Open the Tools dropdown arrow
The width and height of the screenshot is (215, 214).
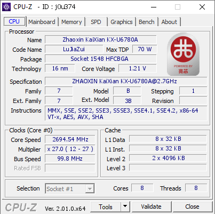point(125,207)
